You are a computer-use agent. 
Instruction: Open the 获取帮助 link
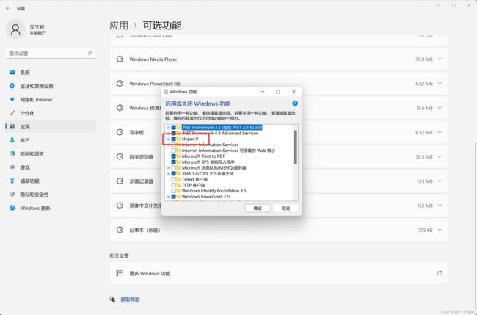pos(130,300)
